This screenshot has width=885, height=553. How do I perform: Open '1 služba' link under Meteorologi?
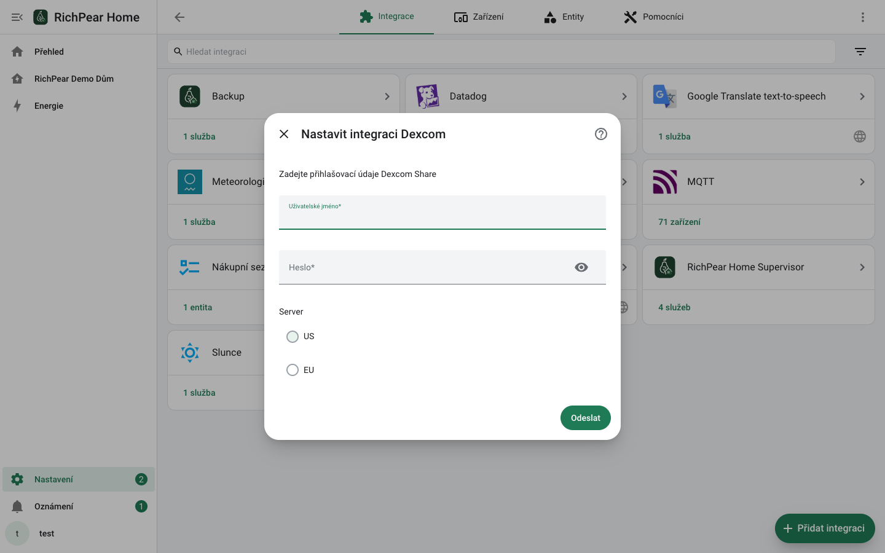click(199, 222)
